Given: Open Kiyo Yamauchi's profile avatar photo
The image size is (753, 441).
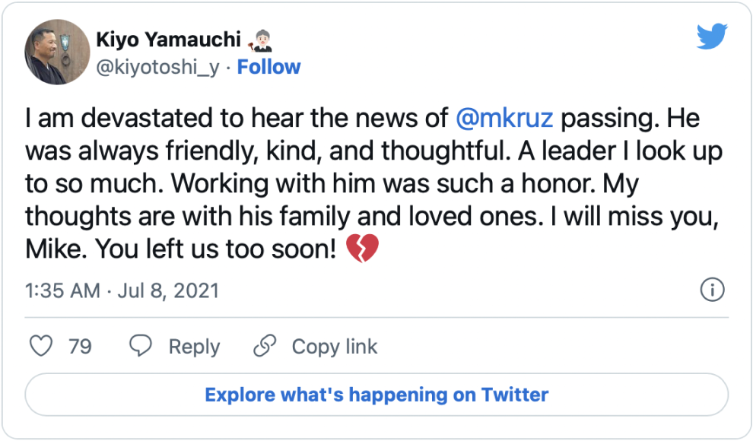Looking at the screenshot, I should 58,52.
